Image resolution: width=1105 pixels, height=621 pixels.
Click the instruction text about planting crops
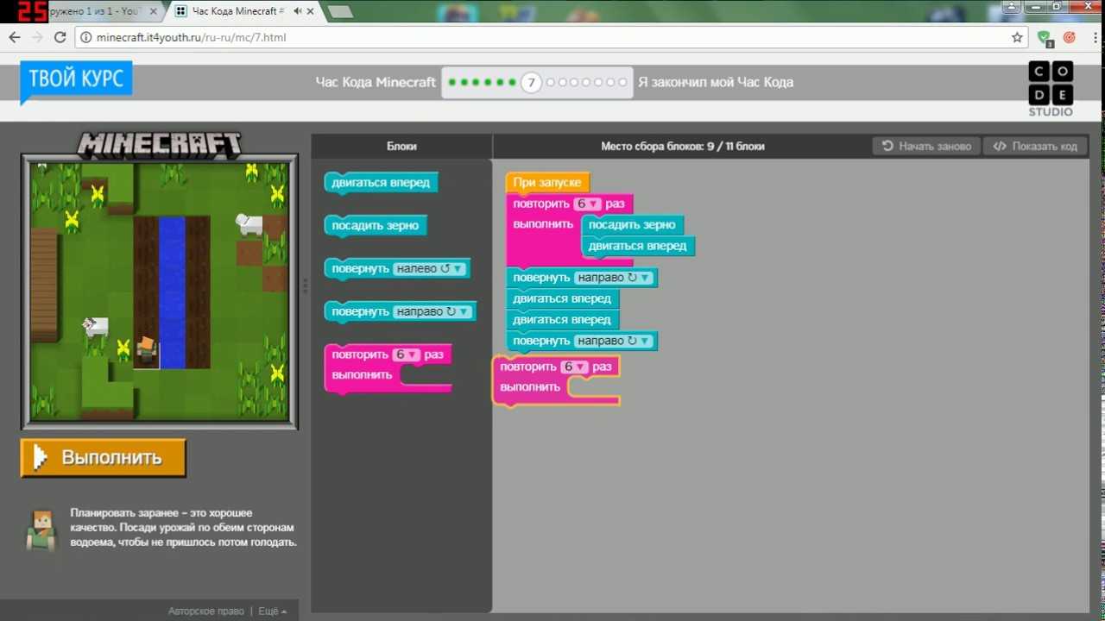[x=183, y=528]
